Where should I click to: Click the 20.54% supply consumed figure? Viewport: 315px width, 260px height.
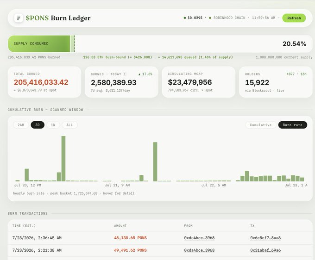pos(294,44)
